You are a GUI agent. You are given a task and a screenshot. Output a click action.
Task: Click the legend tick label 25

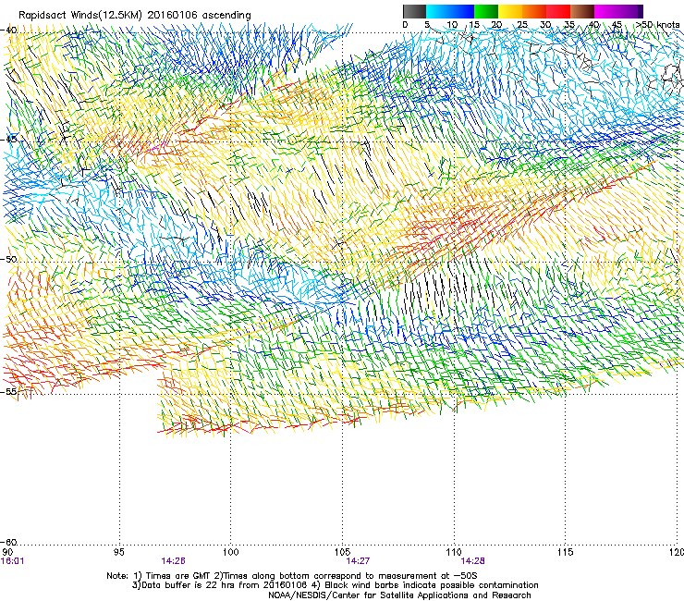[522, 25]
